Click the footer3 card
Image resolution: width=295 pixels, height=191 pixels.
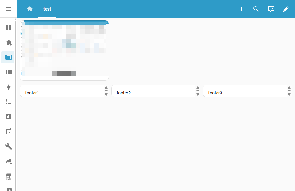[x=248, y=91]
